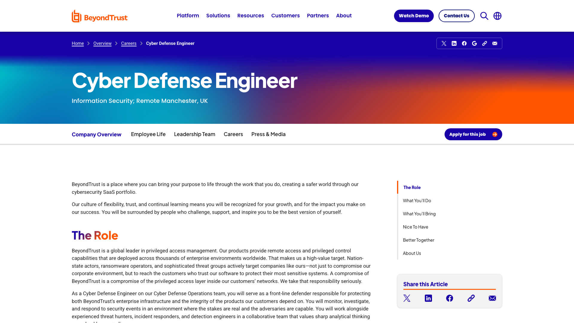
Task: Copy link icon in Share this Article card
Action: 471,298
